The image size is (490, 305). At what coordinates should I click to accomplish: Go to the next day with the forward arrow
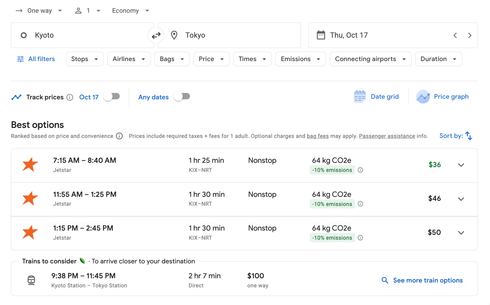pyautogui.click(x=470, y=35)
